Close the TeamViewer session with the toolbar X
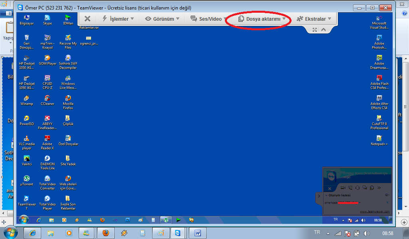This screenshot has height=239, width=409. (87, 19)
